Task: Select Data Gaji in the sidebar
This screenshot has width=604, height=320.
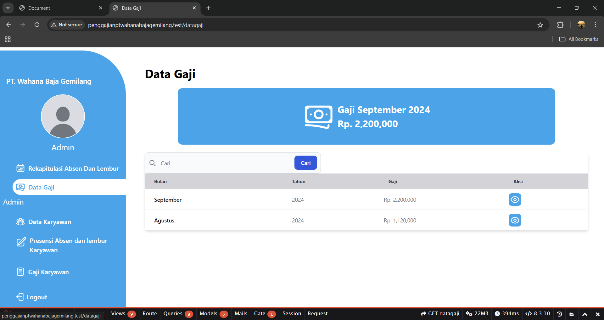Action: (69, 187)
